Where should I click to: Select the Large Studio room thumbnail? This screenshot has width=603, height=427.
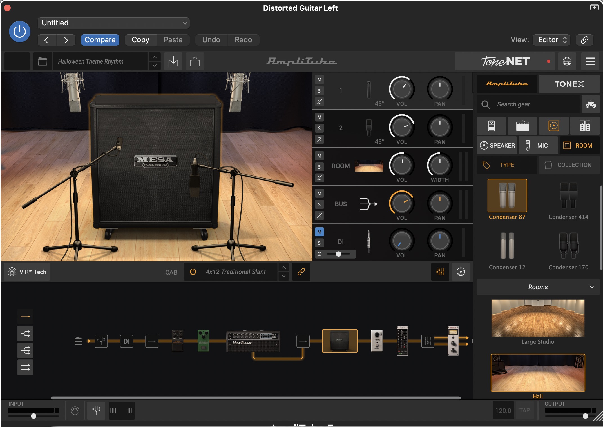coord(537,318)
